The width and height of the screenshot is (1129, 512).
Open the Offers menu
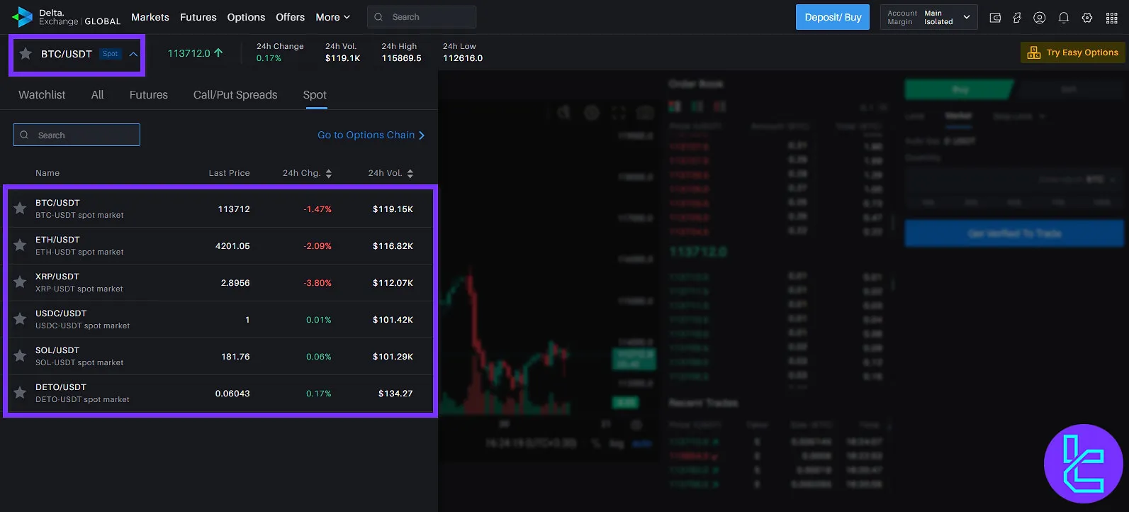(x=291, y=17)
